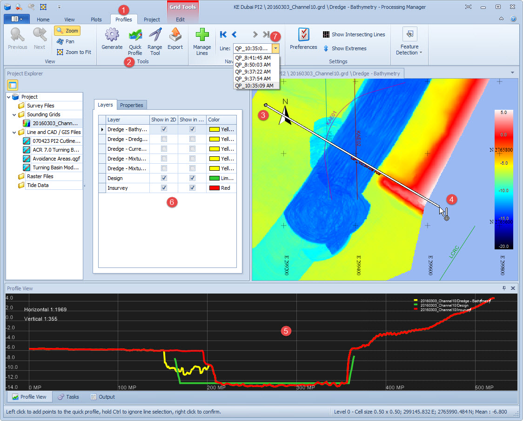Choose QP_9:37:22 AM from line list
Viewport: 523px width, 421px height.
253,72
